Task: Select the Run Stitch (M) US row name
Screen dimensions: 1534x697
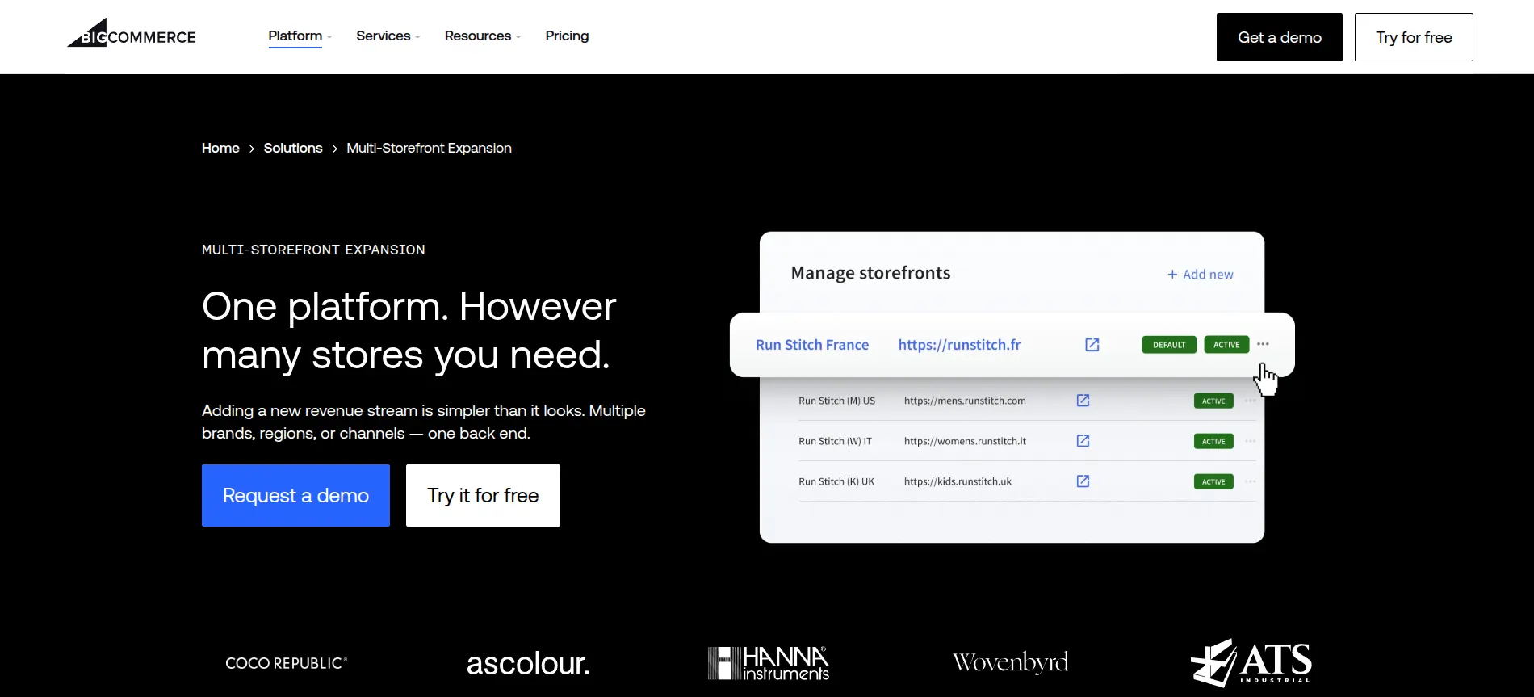Action: [x=836, y=401]
